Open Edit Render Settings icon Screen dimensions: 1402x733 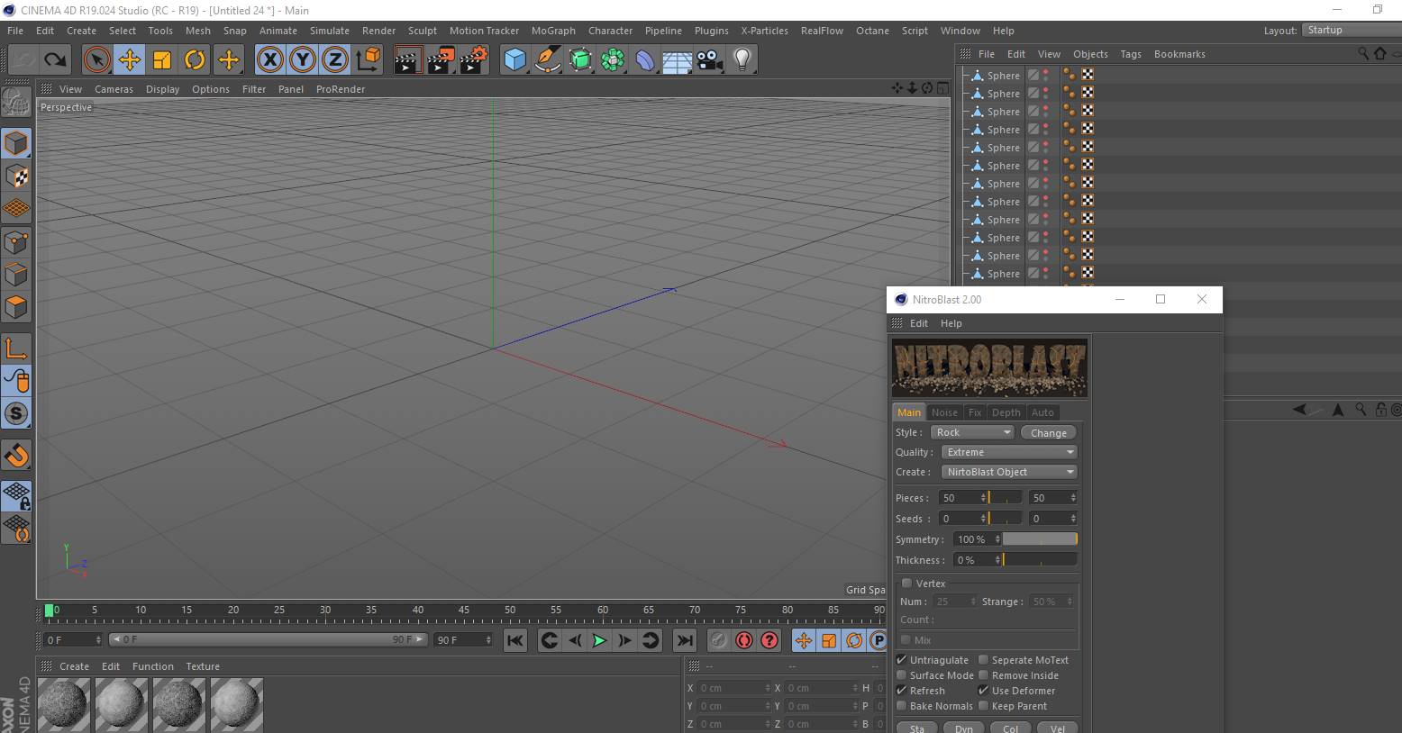[473, 60]
